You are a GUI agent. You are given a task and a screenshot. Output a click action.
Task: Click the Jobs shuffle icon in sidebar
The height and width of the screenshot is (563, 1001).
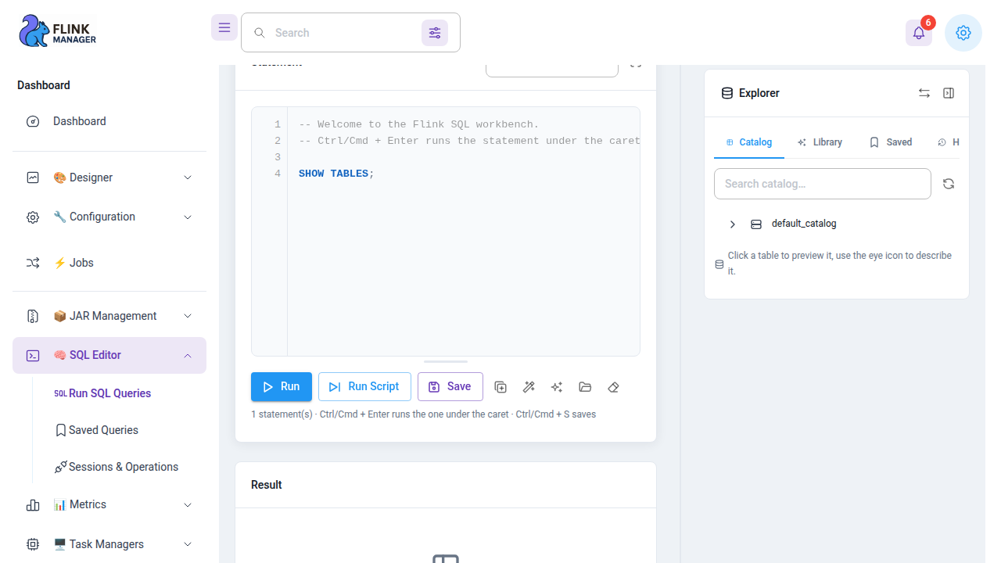click(x=33, y=263)
